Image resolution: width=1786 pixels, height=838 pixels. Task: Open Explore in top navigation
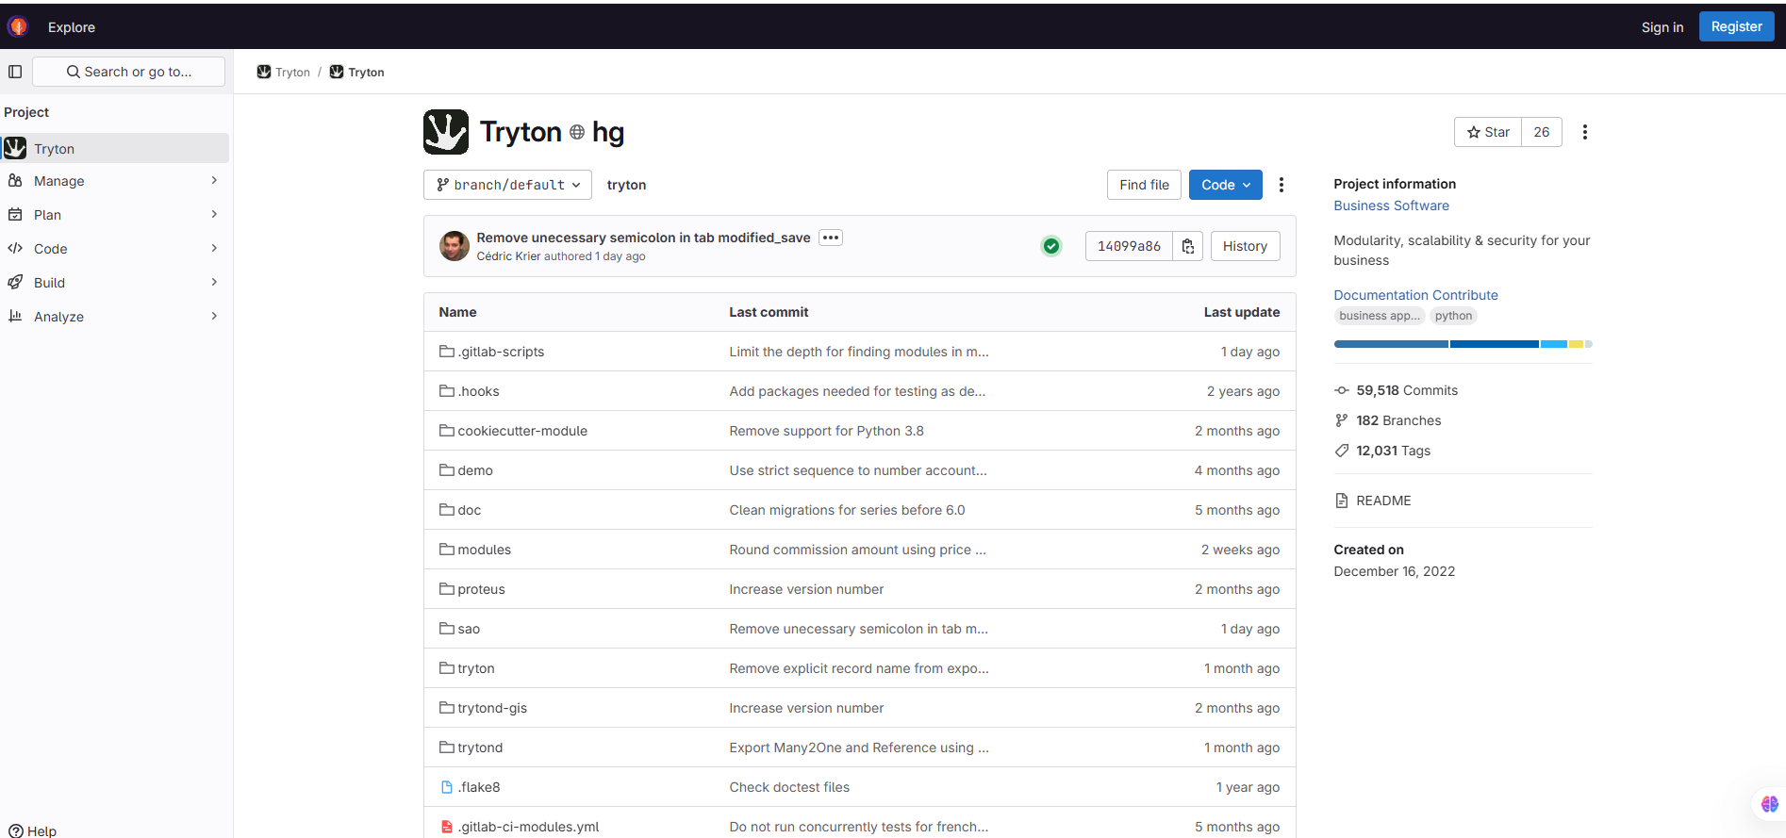click(x=72, y=27)
